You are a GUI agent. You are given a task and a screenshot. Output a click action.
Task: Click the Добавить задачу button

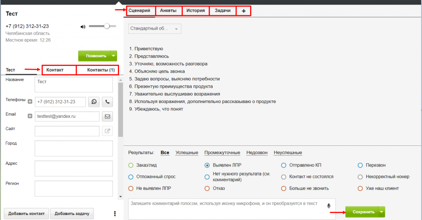(72, 213)
